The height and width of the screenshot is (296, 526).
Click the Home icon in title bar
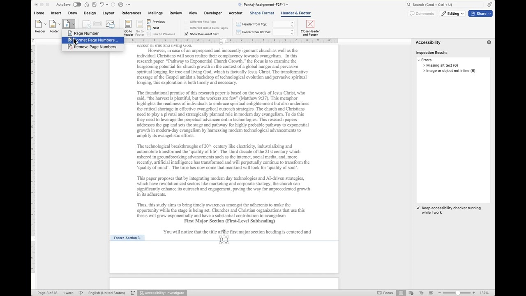(87, 5)
